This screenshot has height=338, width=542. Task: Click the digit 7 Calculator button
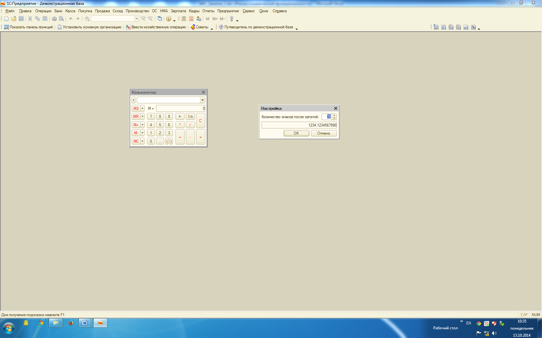click(x=151, y=117)
